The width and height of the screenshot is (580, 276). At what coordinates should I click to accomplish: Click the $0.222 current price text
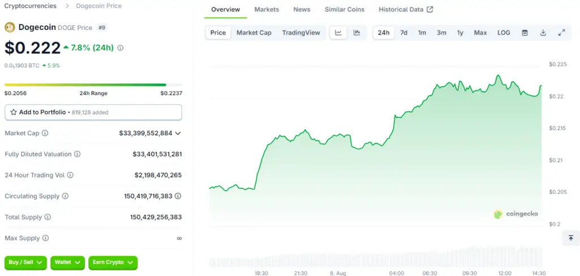(x=32, y=48)
